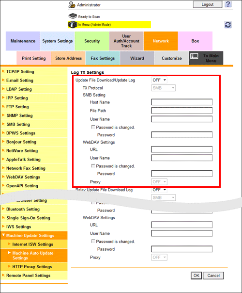
Task: Open the Maintenance tab
Action: point(23,41)
